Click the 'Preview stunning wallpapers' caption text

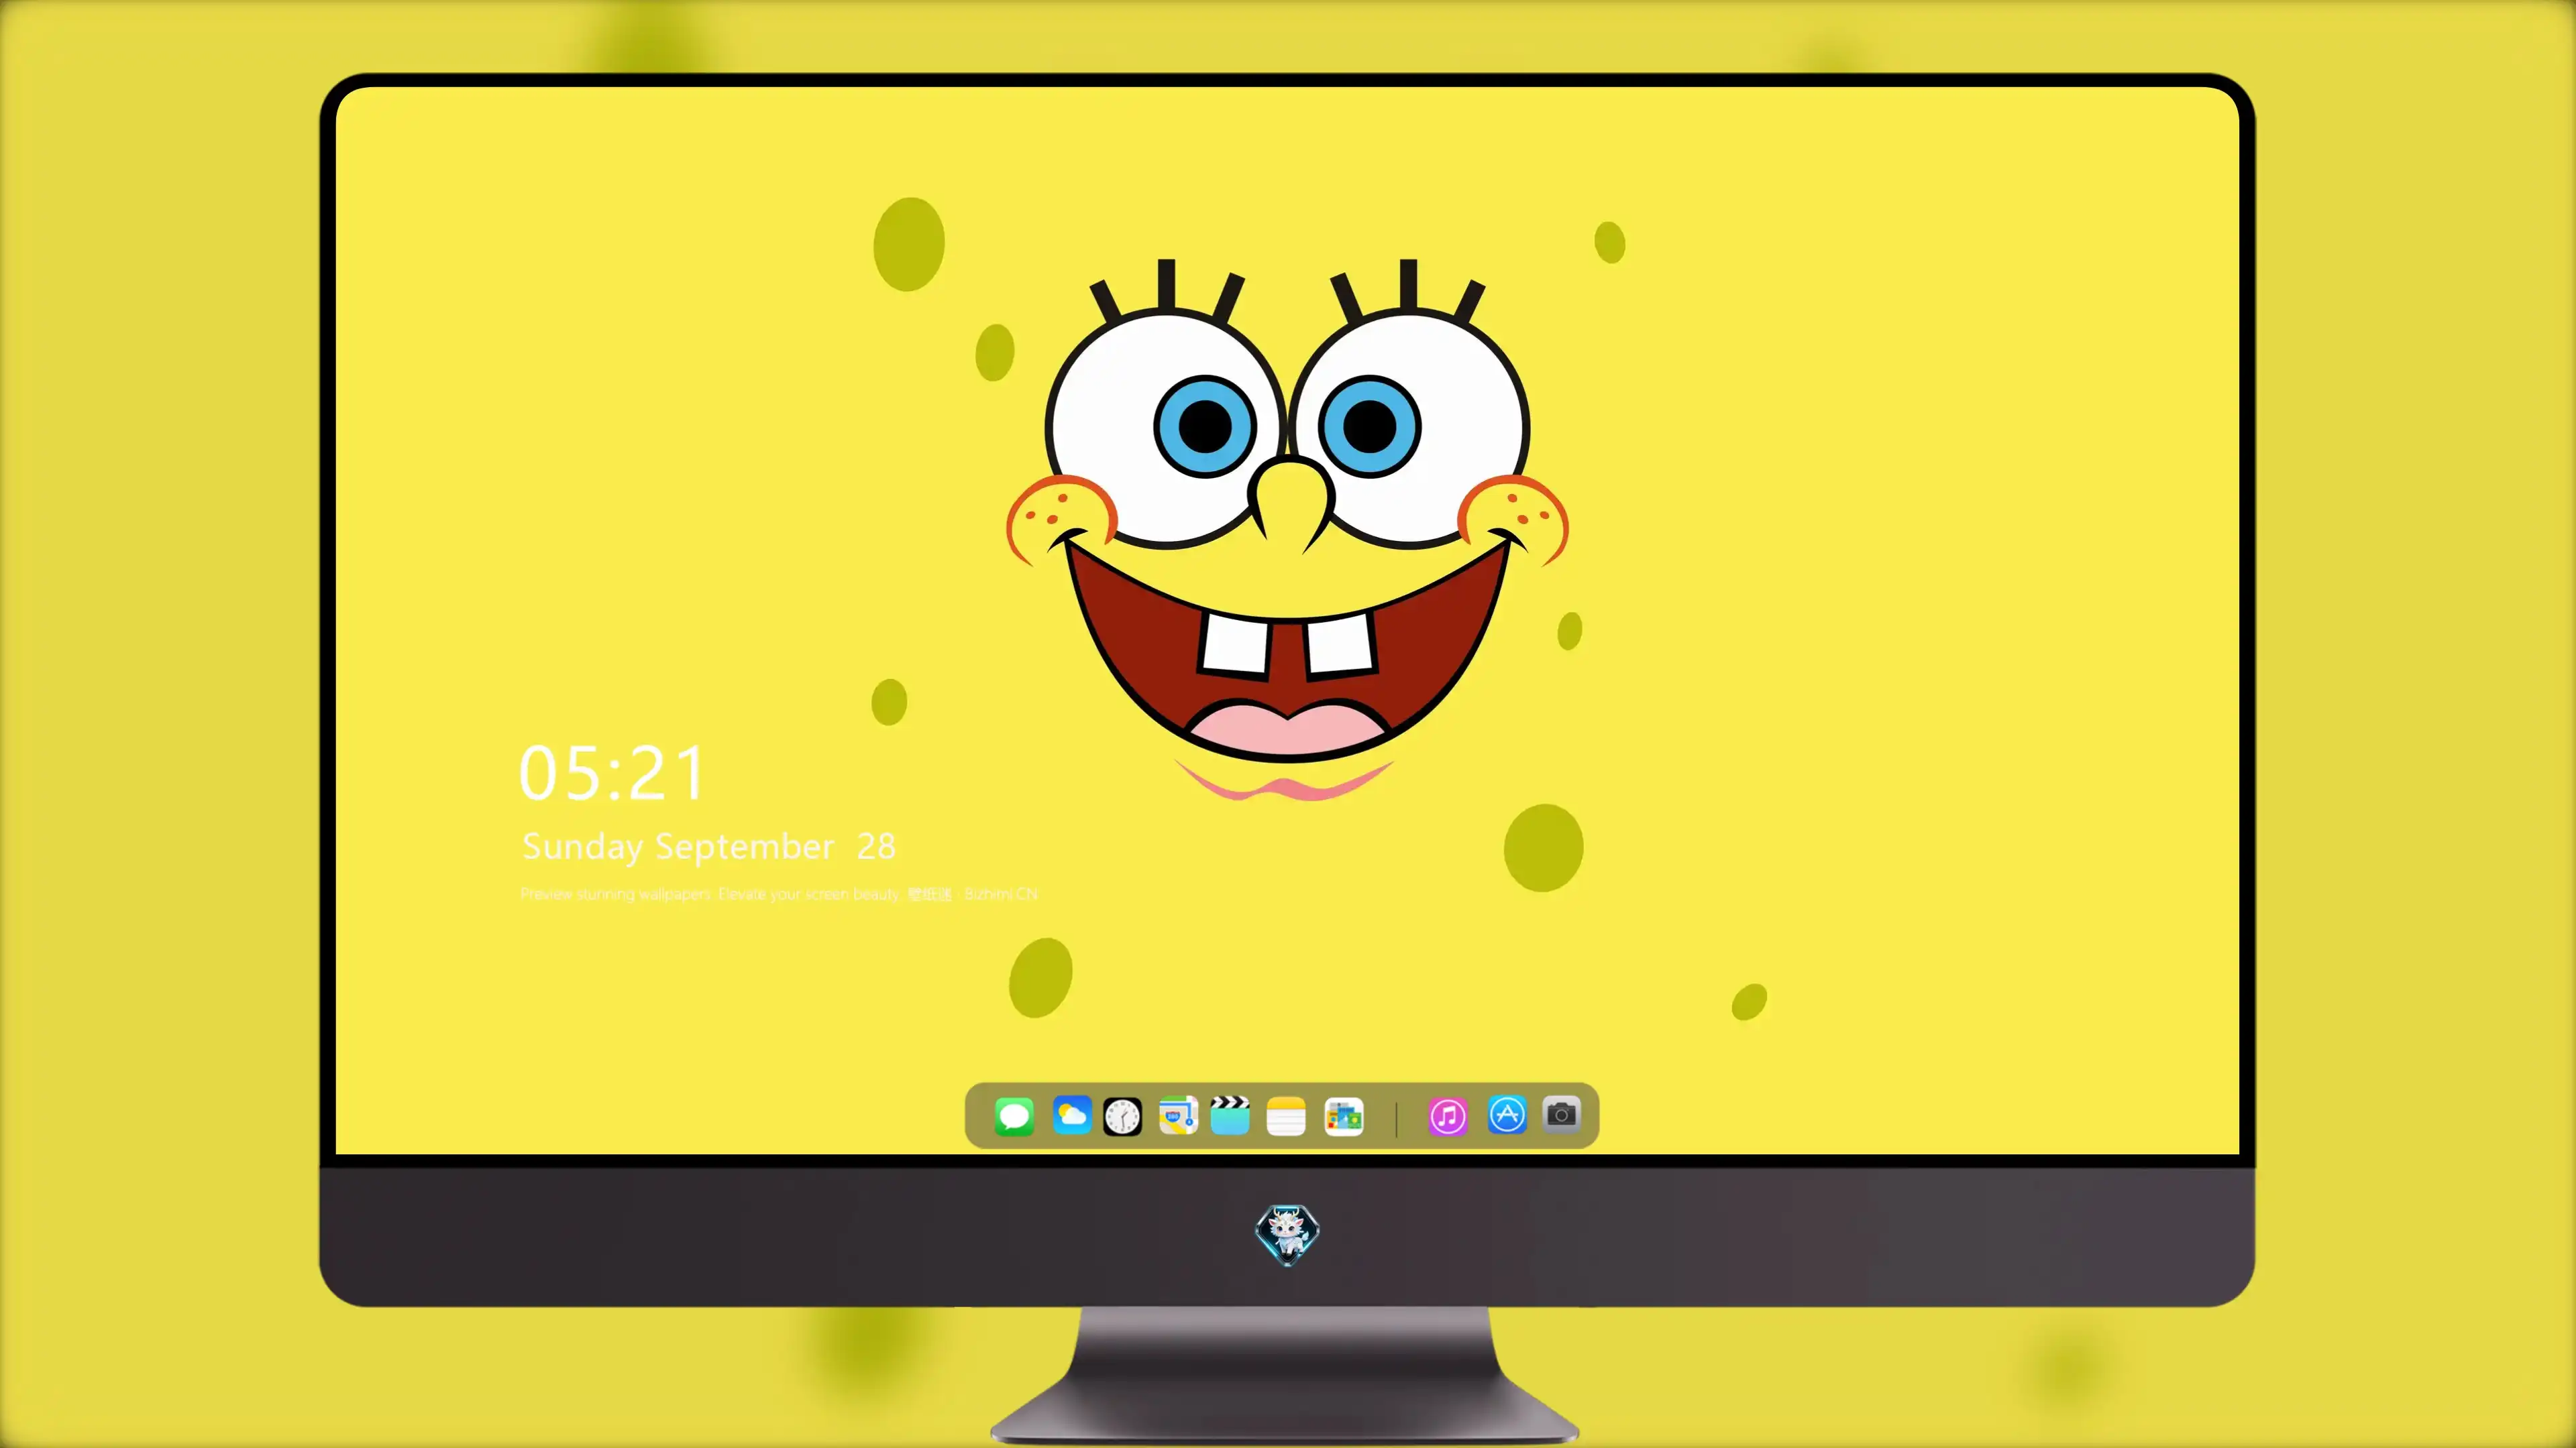[x=779, y=894]
